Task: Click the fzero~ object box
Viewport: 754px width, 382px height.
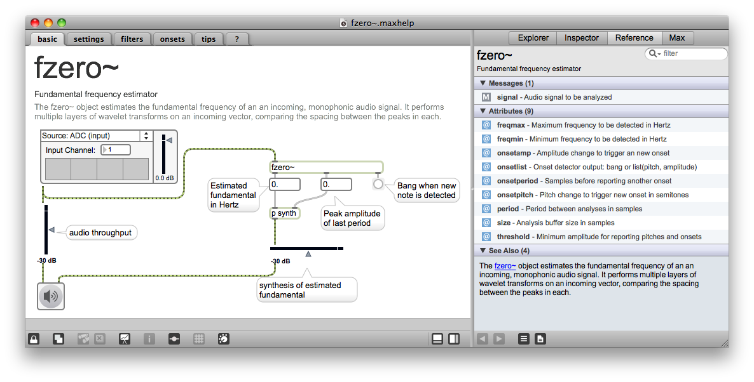Action: 327,167
